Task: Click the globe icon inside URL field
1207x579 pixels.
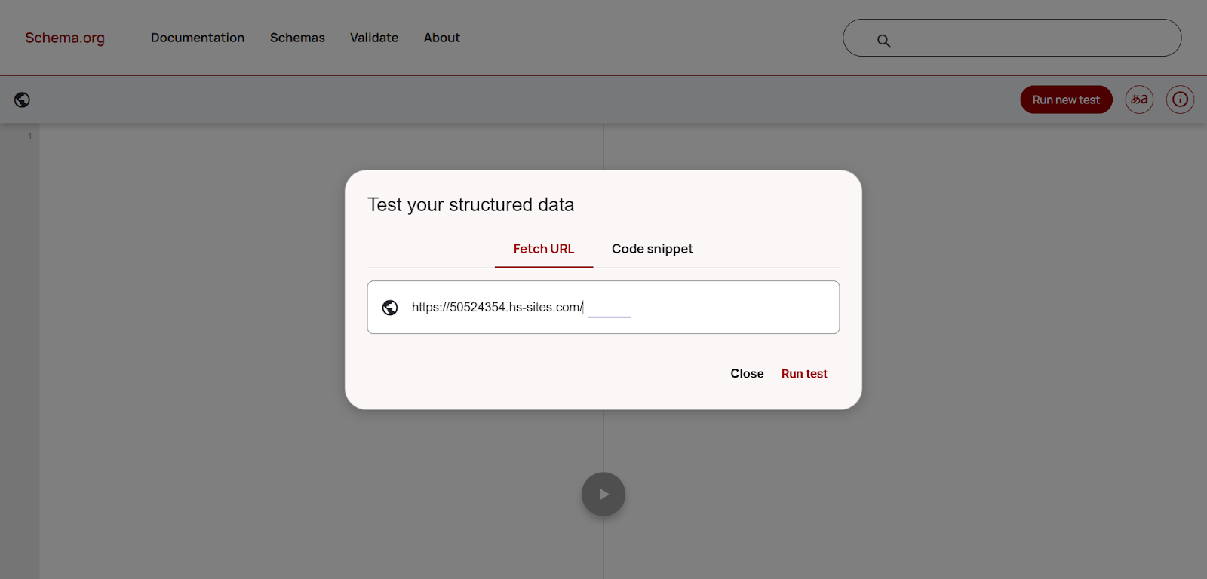Action: (x=390, y=308)
